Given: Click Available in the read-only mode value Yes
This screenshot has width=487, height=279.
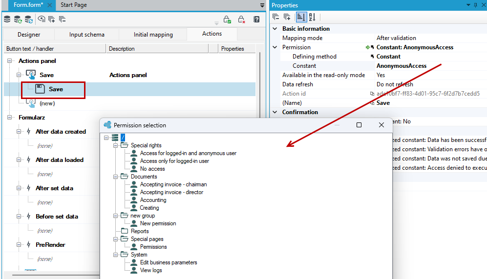Looking at the screenshot, I should tap(381, 75).
